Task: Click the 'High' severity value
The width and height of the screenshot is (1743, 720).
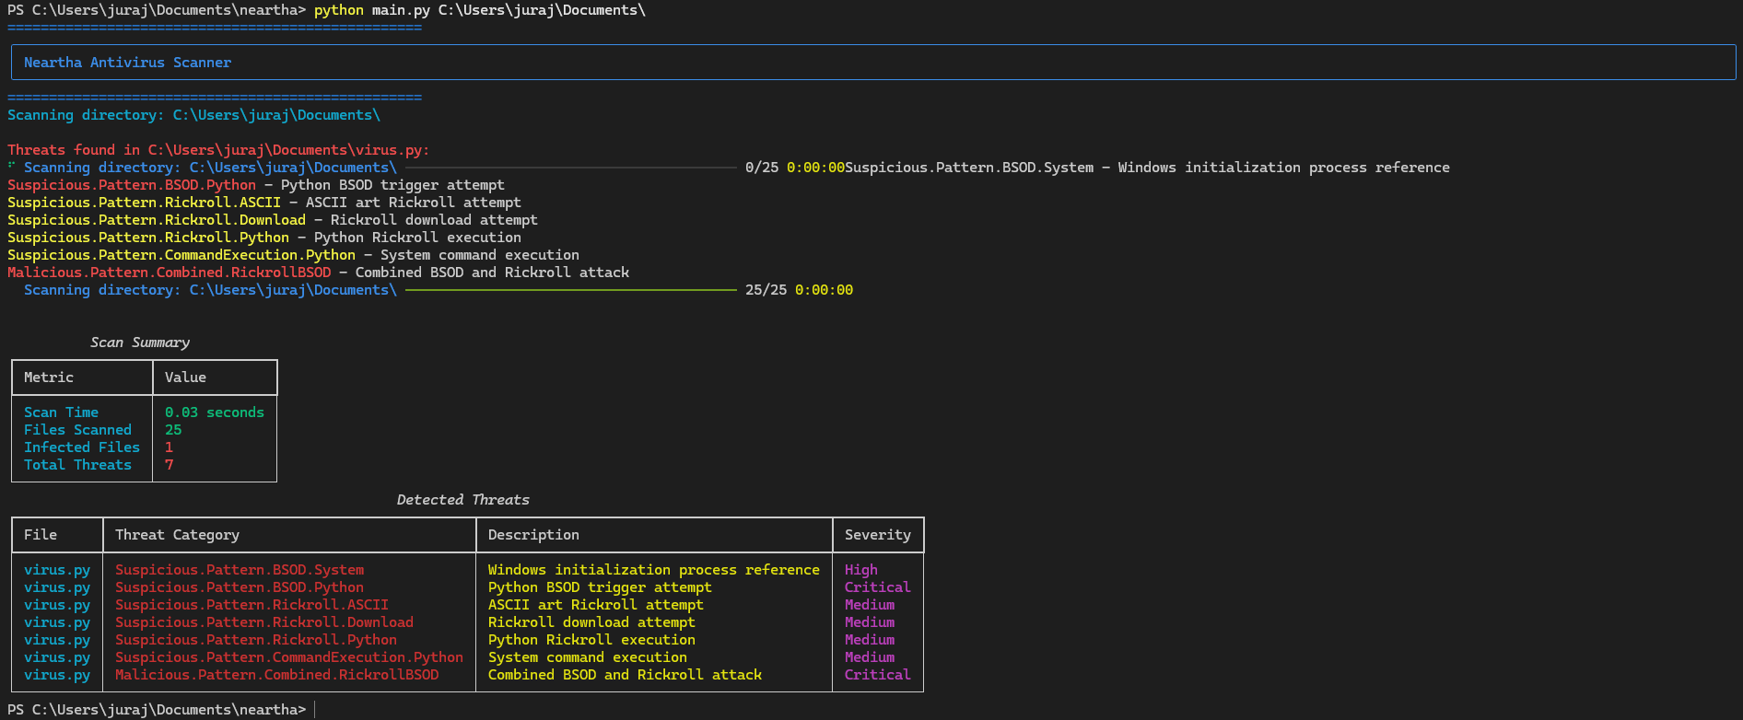Action: pos(861,570)
